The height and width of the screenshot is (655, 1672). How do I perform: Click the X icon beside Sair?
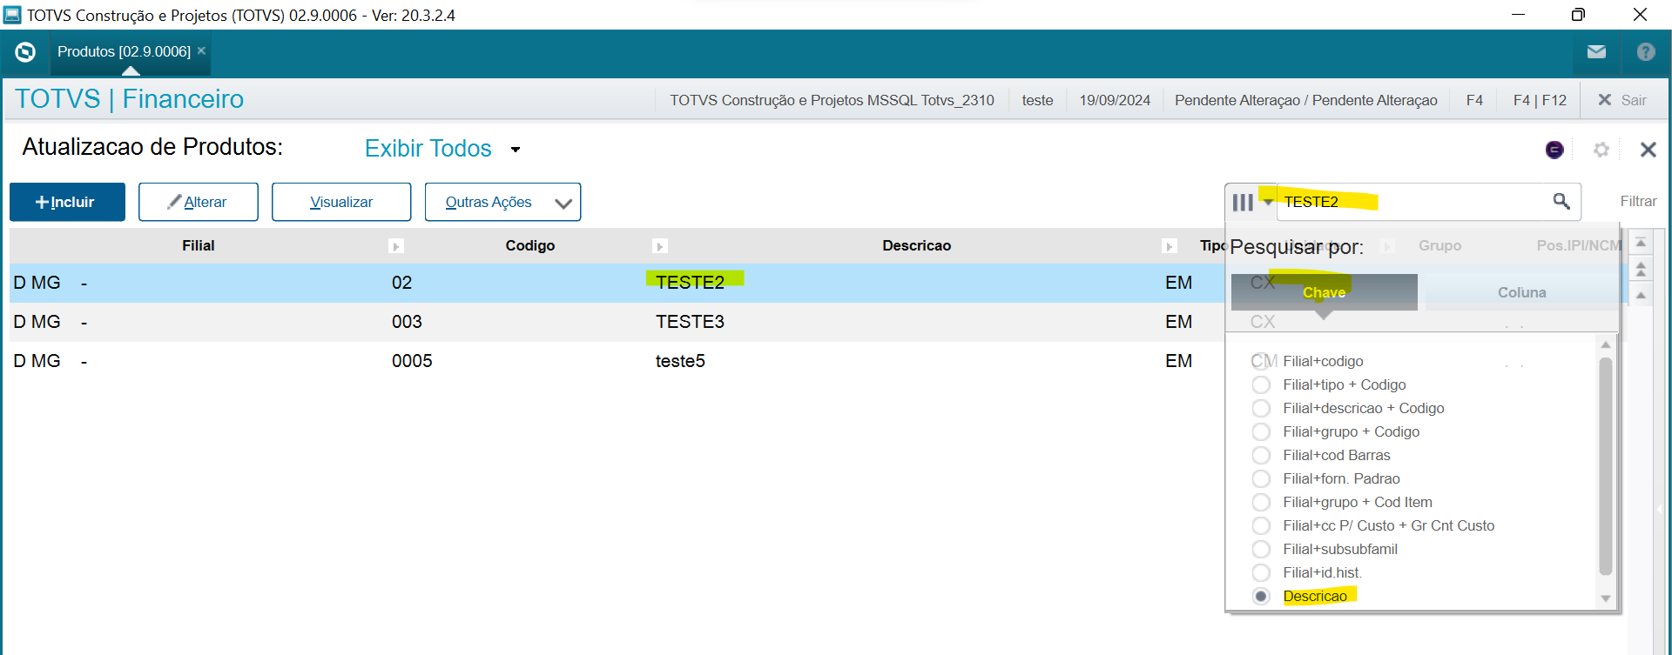point(1604,100)
